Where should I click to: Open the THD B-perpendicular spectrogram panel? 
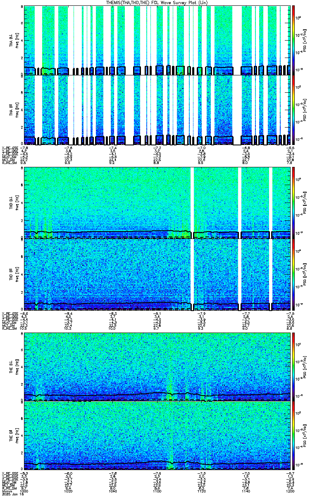click(157, 202)
